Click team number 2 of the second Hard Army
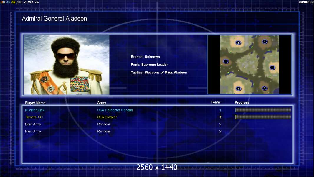The width and height of the screenshot is (314, 177). [x=220, y=131]
